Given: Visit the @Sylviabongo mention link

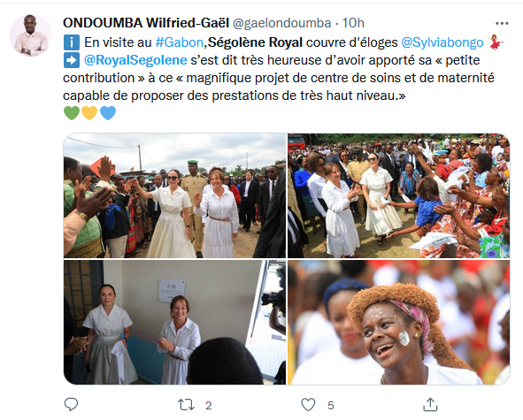Looking at the screenshot, I should (x=442, y=42).
